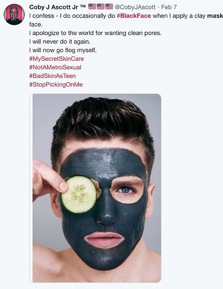Select the #StopPickingOnMe hashtag
The image size is (223, 289).
(56, 84)
